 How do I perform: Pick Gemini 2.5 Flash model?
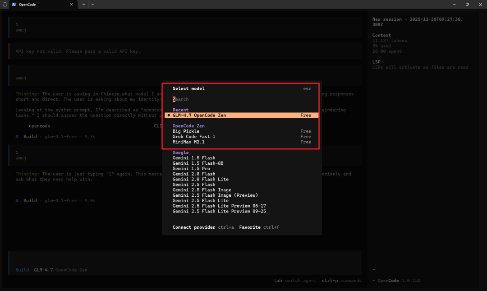point(194,185)
